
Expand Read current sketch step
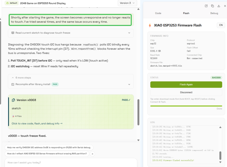(129, 33)
